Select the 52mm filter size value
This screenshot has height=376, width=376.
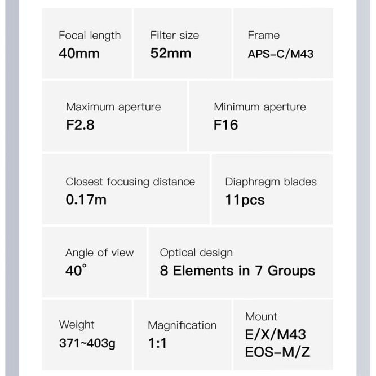click(x=171, y=54)
